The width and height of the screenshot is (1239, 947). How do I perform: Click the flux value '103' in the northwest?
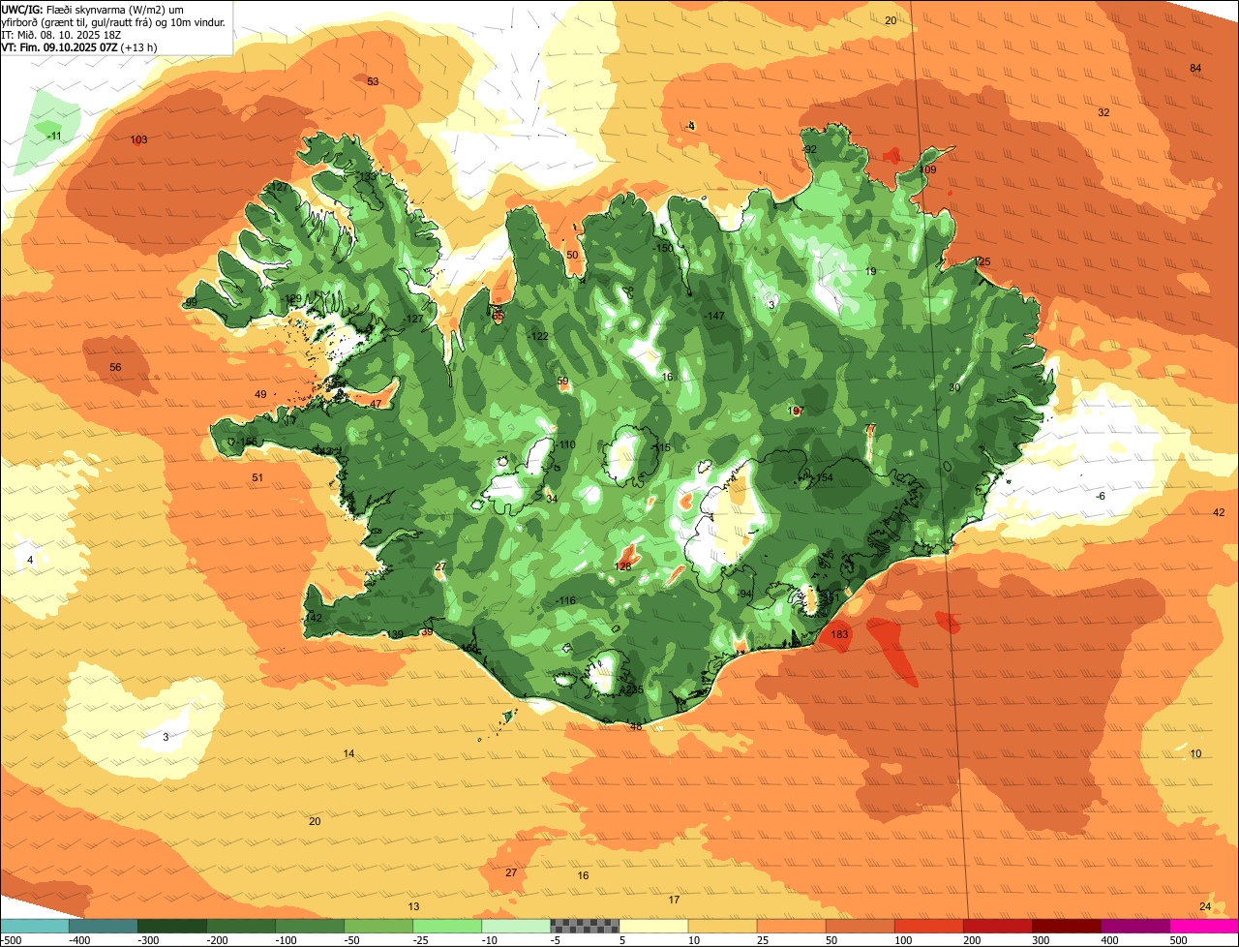(x=138, y=139)
